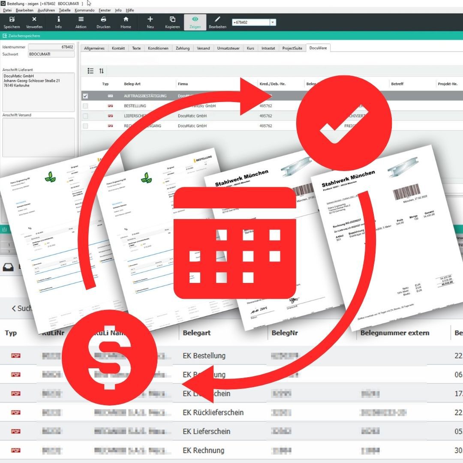The image size is (463, 463).
Task: Open the Kommando menu
Action: coord(84,10)
